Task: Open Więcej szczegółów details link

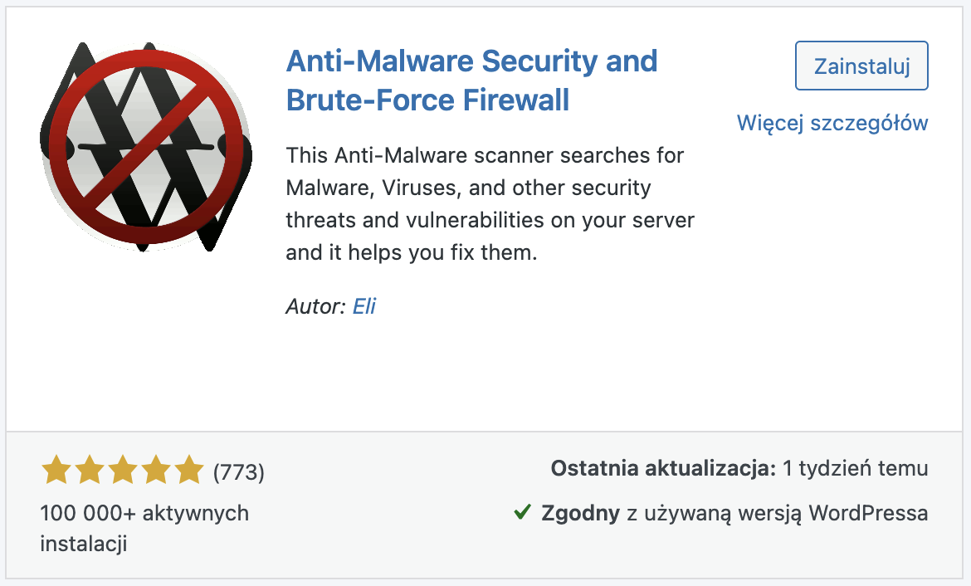Action: [x=832, y=122]
